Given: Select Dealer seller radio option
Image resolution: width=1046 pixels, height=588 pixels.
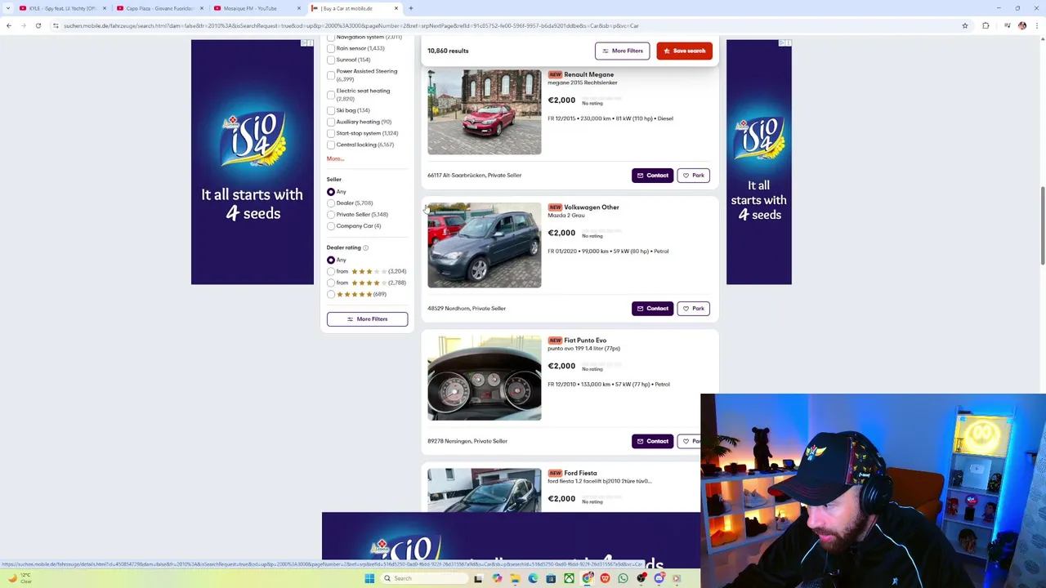Looking at the screenshot, I should 331,203.
